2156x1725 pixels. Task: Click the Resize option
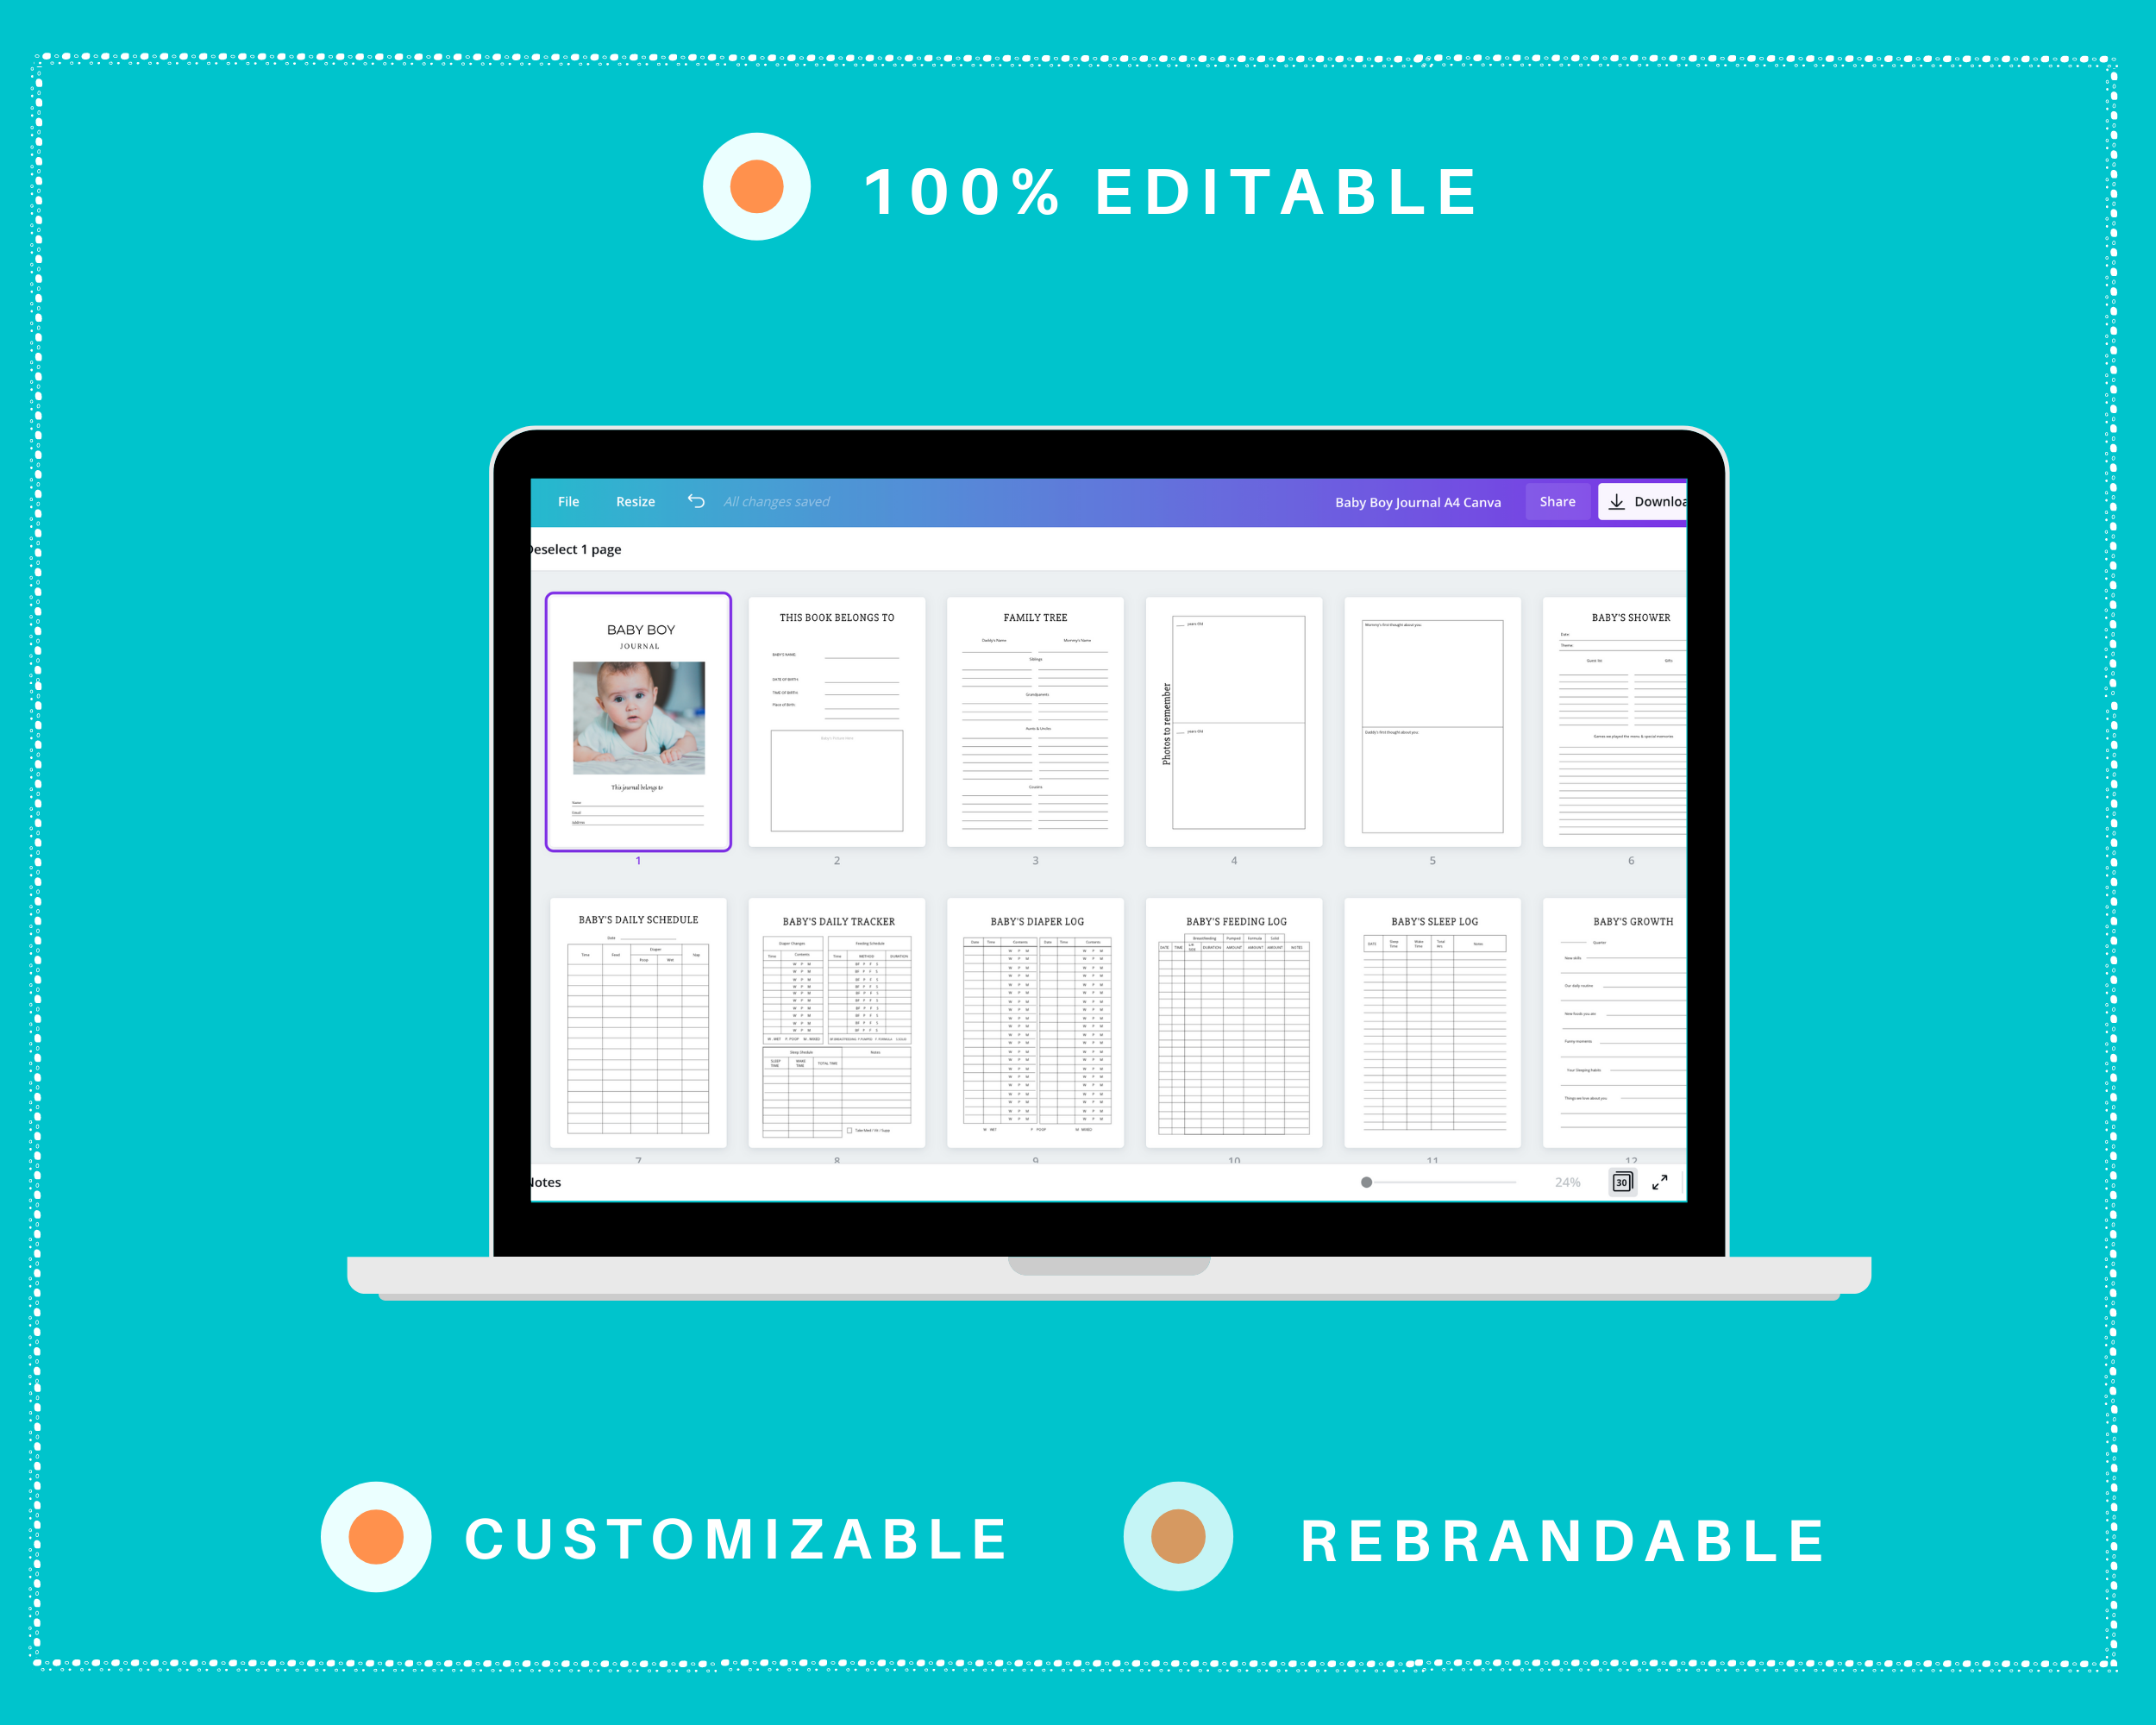point(632,502)
